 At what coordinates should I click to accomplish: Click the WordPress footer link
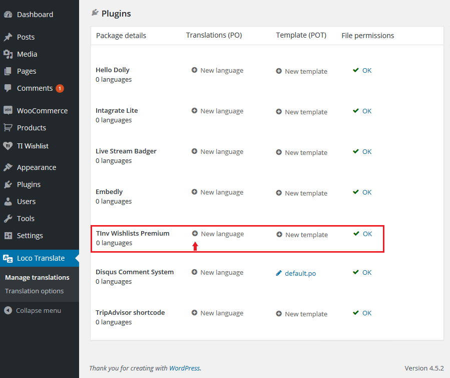(185, 368)
